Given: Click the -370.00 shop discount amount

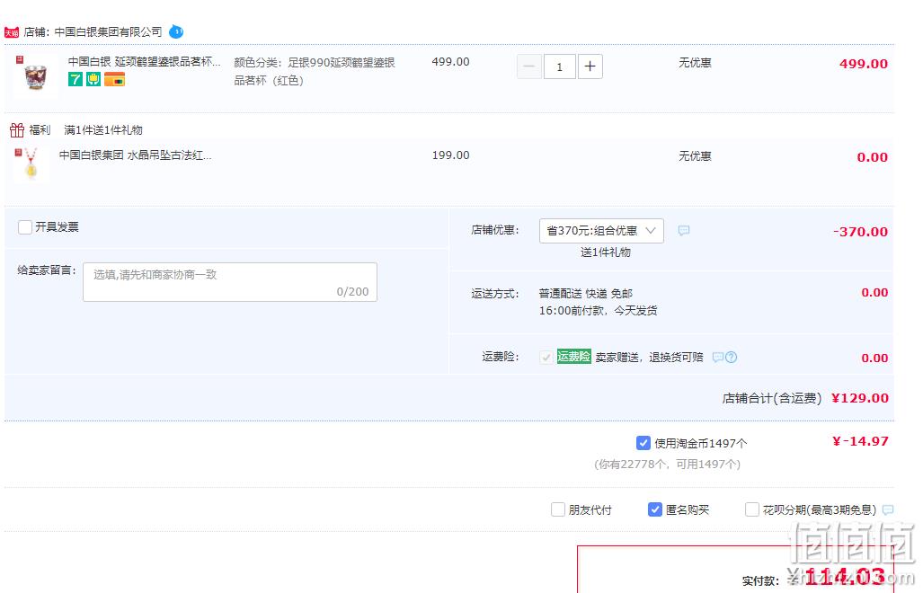Looking at the screenshot, I should (x=860, y=232).
